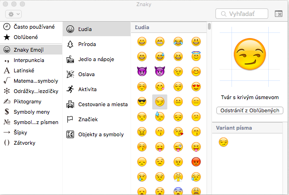Image resolution: width=289 pixels, height=195 pixels.
Task: Open Cestovanie a miesta subcategory
Action: pyautogui.click(x=97, y=104)
